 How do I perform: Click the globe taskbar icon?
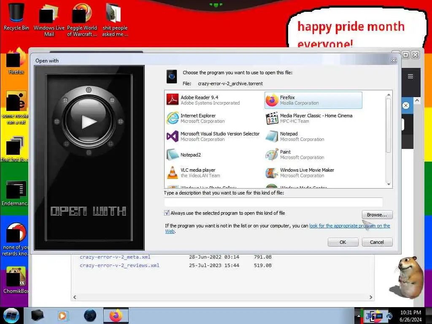click(x=90, y=316)
